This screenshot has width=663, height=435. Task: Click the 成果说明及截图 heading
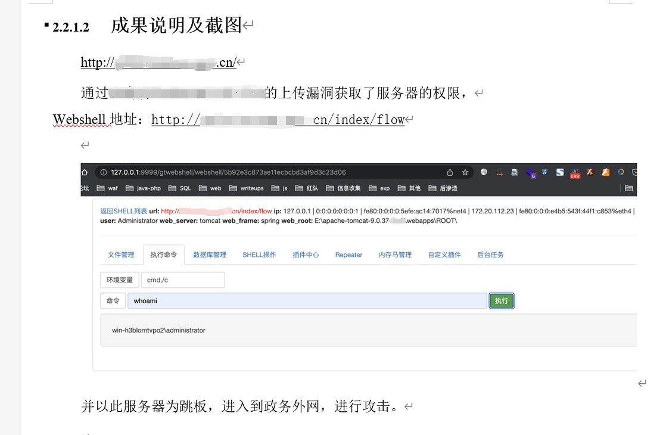click(x=176, y=26)
